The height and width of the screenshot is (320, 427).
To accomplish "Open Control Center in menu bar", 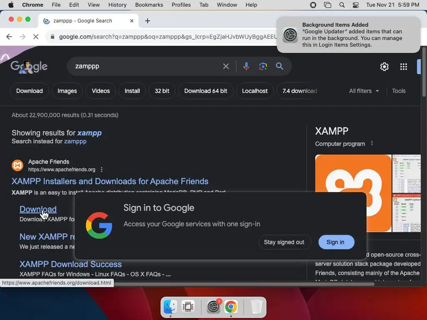I will [x=355, y=5].
